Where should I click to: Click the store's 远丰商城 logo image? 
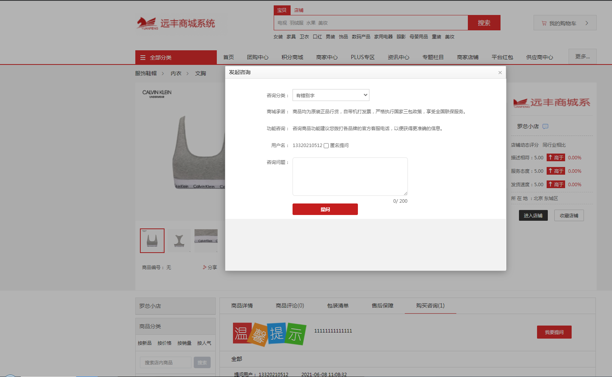552,103
